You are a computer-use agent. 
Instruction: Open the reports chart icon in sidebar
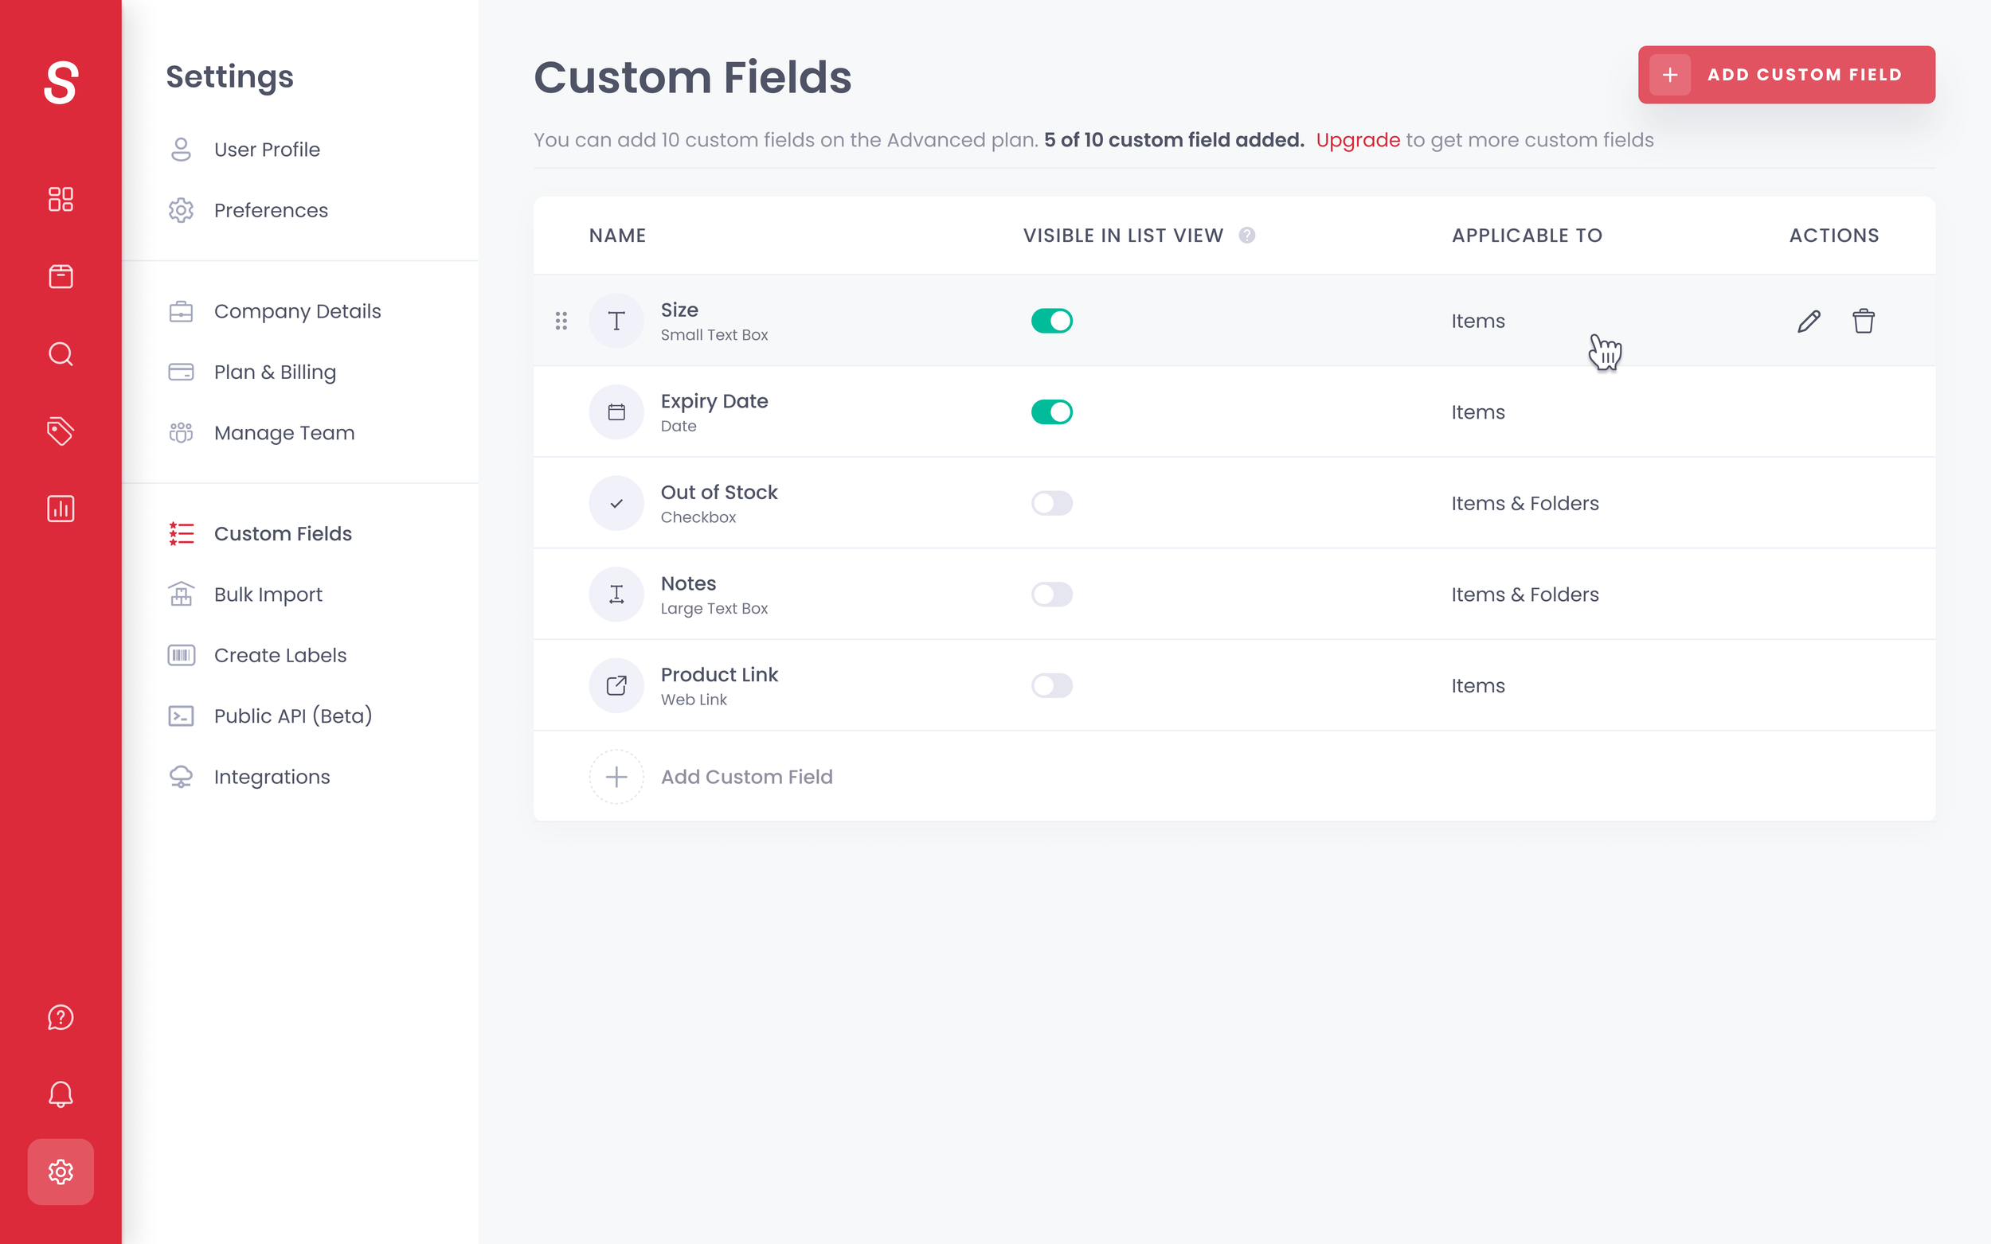(x=61, y=509)
